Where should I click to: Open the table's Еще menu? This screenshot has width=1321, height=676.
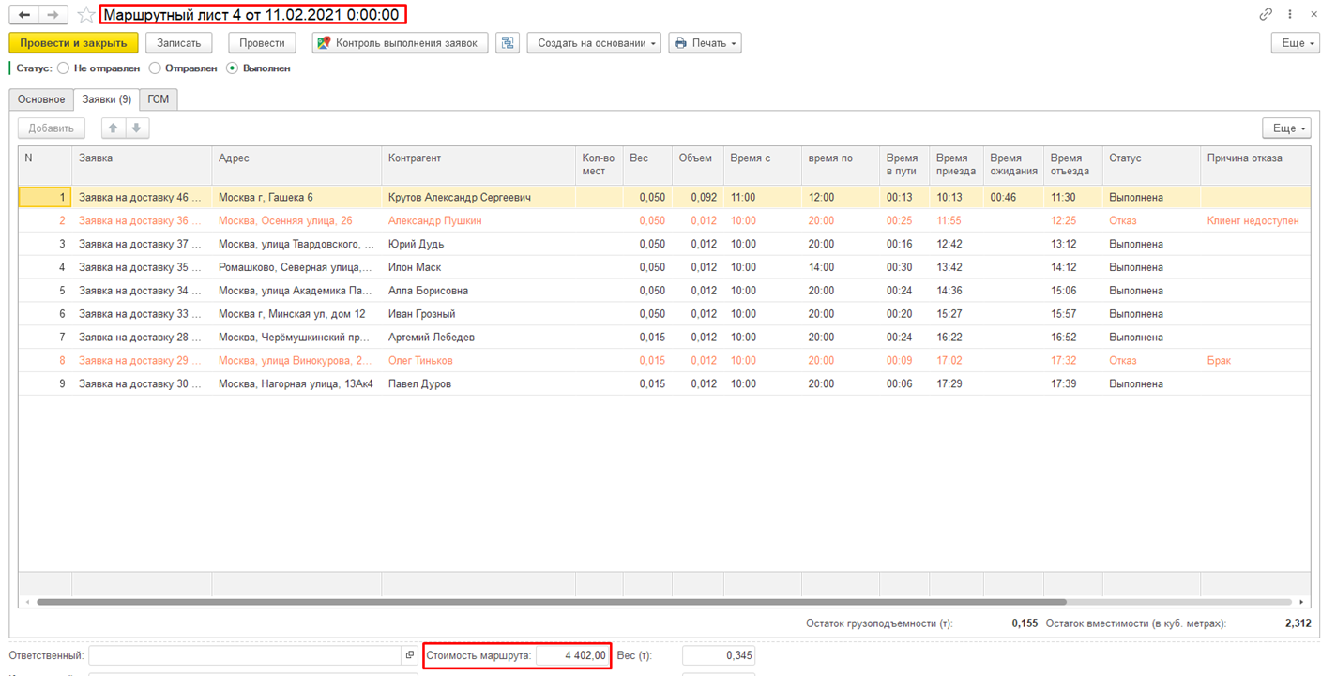(x=1286, y=128)
